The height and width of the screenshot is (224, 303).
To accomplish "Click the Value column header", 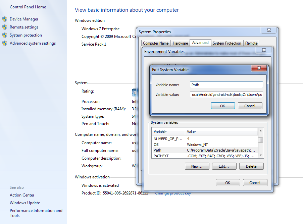I will (x=221, y=132).
